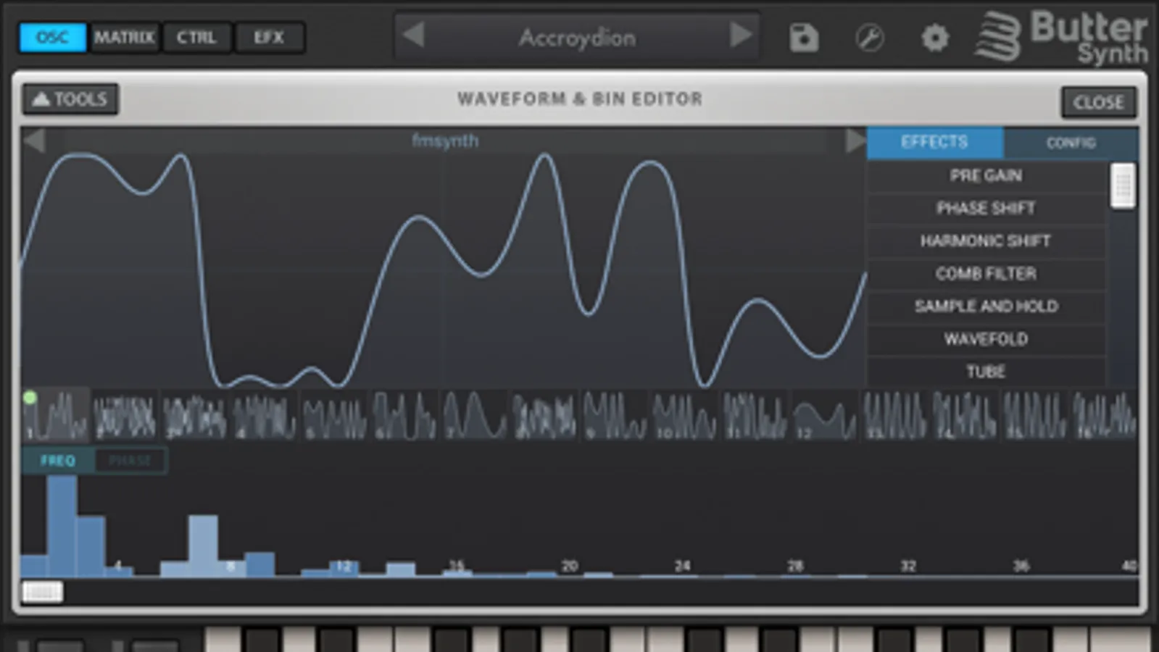Open the wrench tools icon
Viewport: 1159px width, 652px height.
pos(869,37)
